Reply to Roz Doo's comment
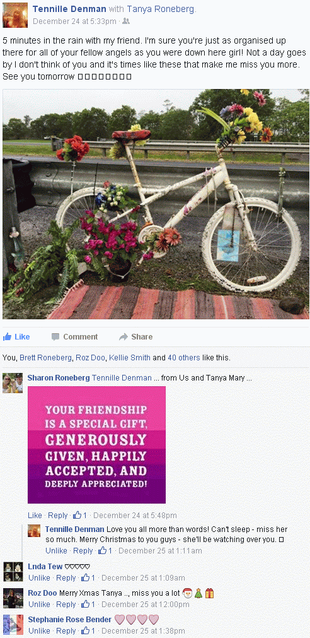The width and height of the screenshot is (310, 638). click(66, 604)
